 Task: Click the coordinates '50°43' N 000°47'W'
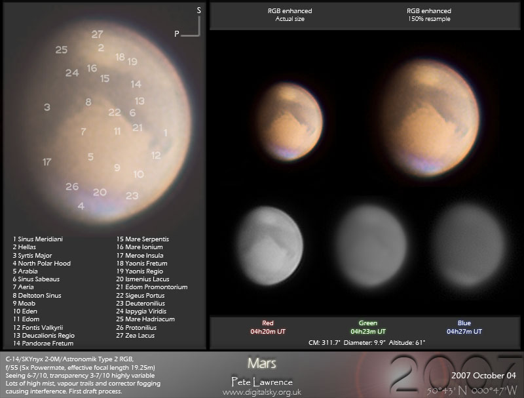(472, 390)
